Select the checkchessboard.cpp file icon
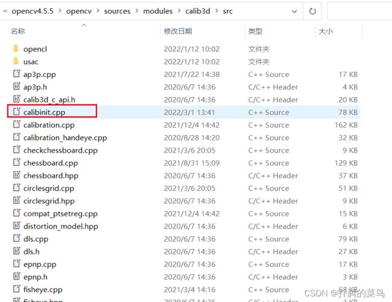Image resolution: width=392 pixels, height=302 pixels. [x=16, y=150]
